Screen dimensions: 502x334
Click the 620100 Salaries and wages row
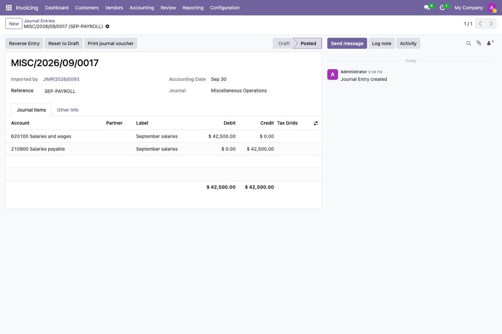coord(164,136)
